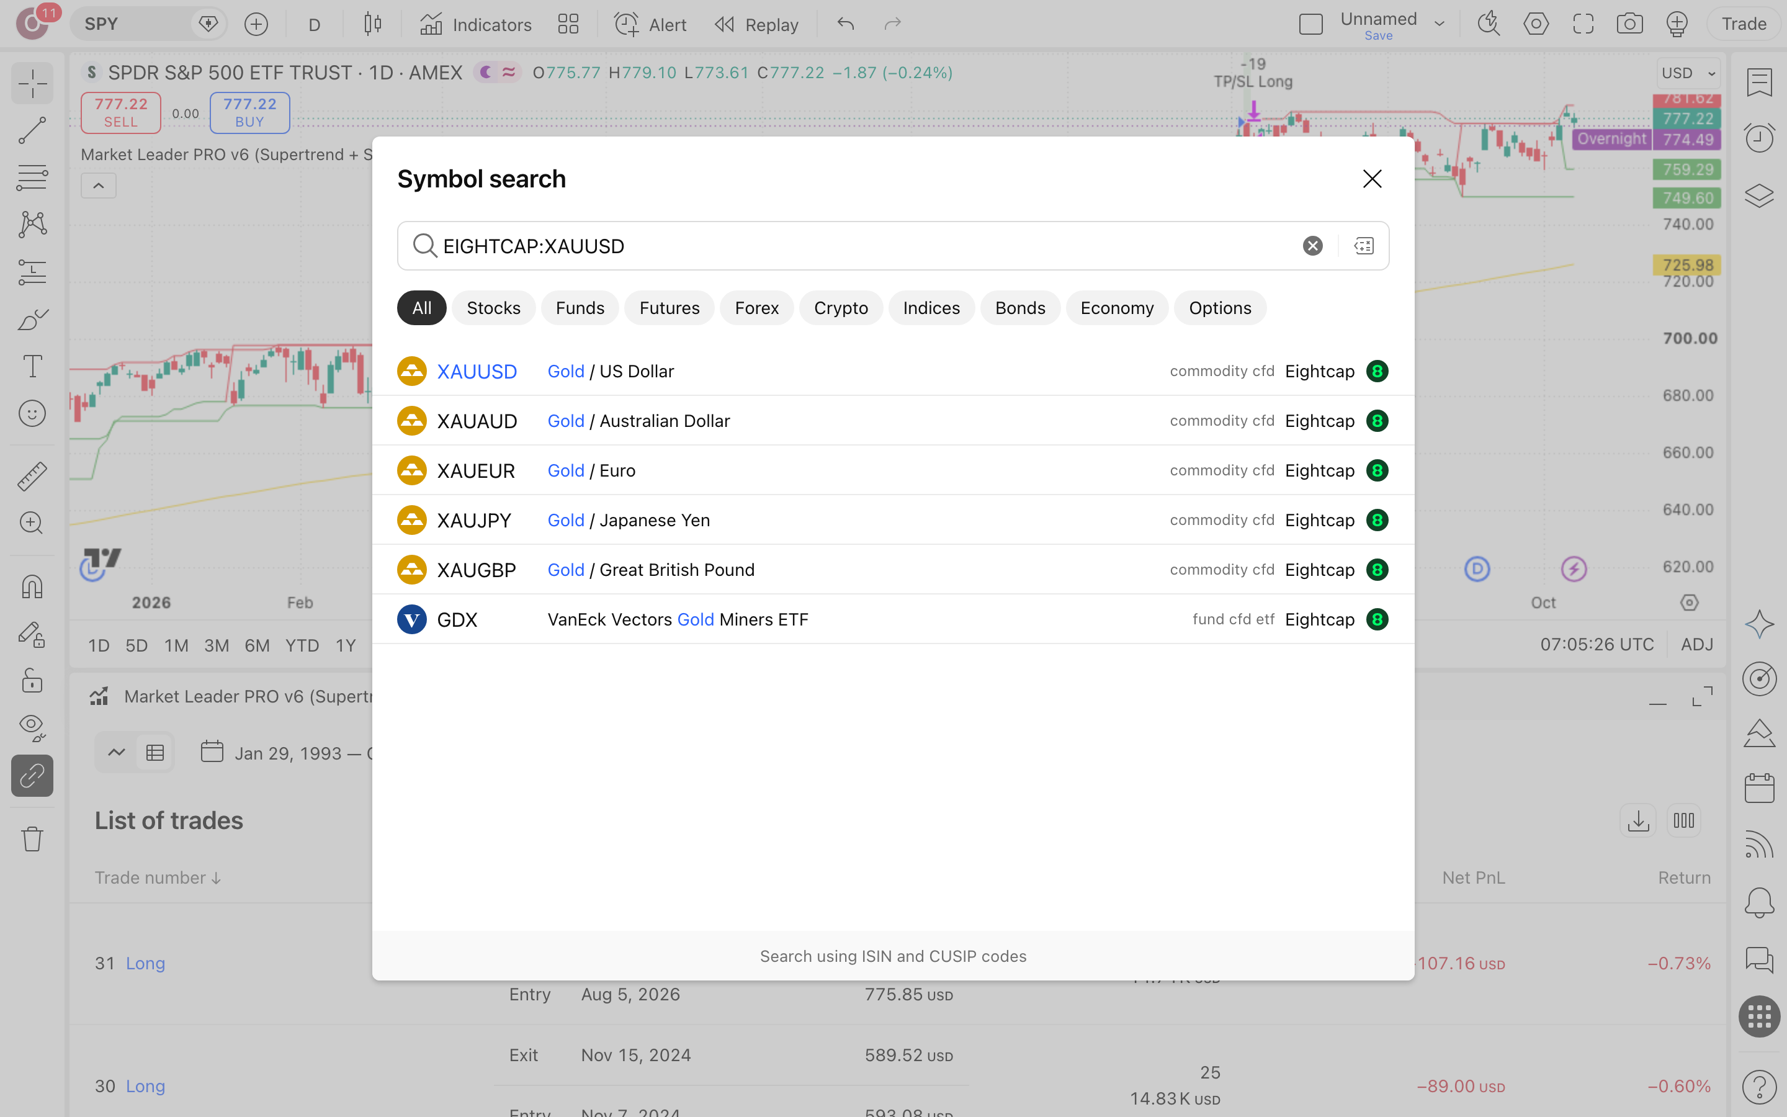Choose the XAUEUR Gold / Euro row

click(x=893, y=470)
